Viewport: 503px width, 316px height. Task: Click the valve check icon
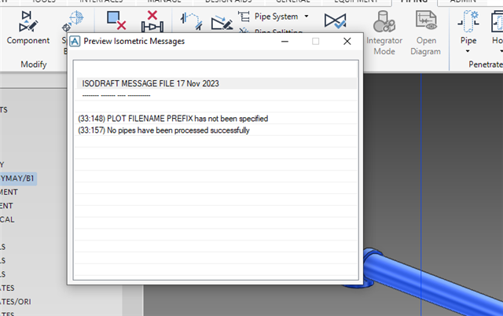tap(335, 21)
